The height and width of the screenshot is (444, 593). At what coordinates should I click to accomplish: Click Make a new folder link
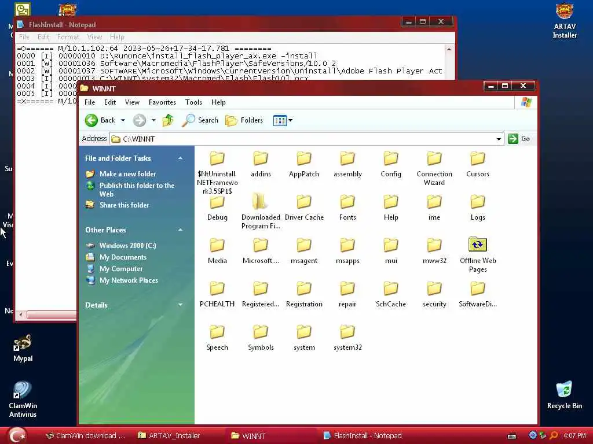point(127,173)
